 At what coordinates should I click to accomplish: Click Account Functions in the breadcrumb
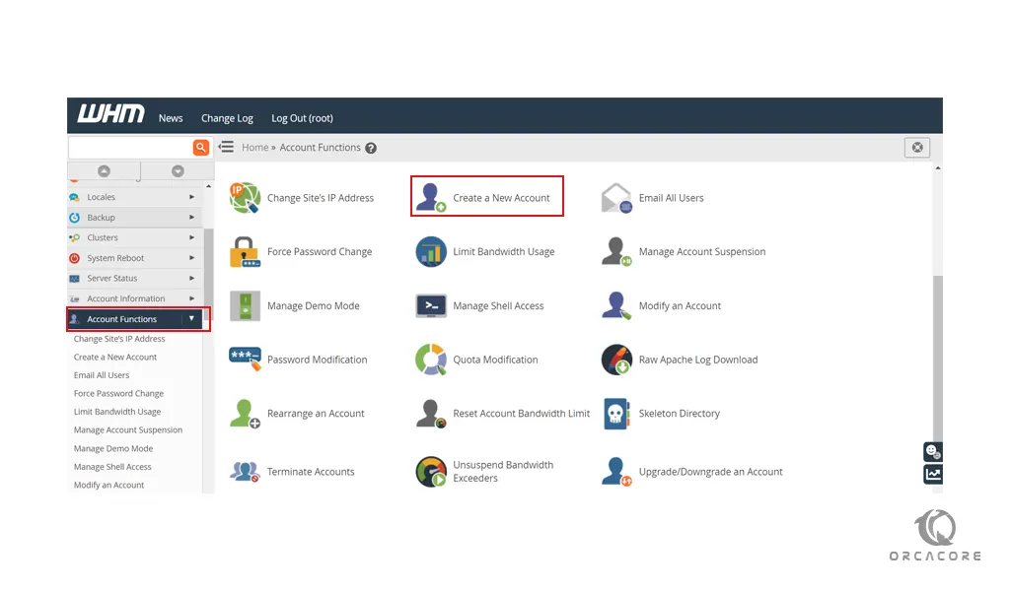click(321, 148)
